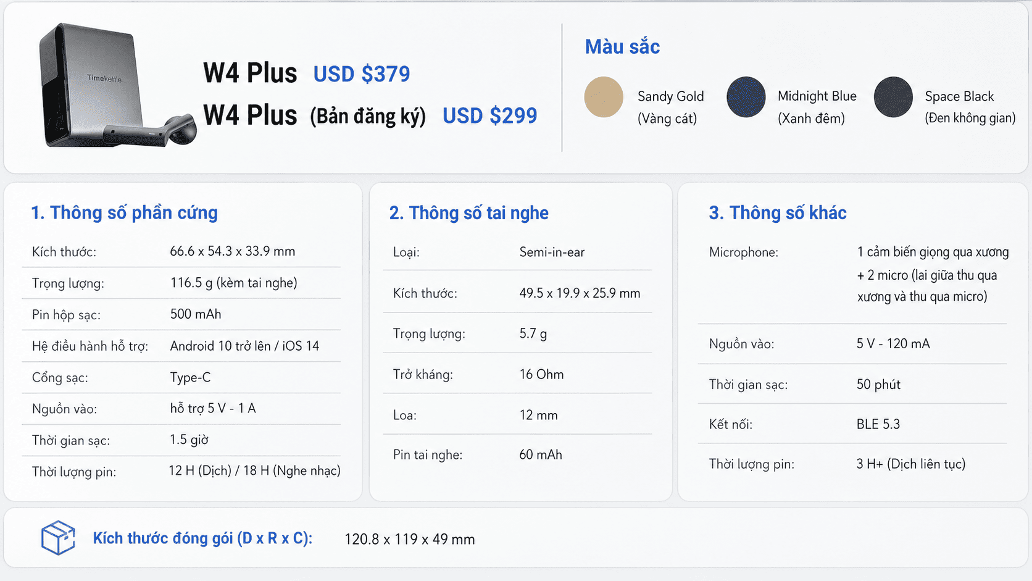Click the 500 mAh battery value
Screen dimensions: 1032x581
tap(196, 314)
